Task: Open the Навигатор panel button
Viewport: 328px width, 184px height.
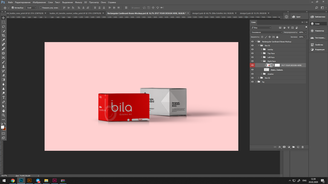Action: (x=318, y=31)
